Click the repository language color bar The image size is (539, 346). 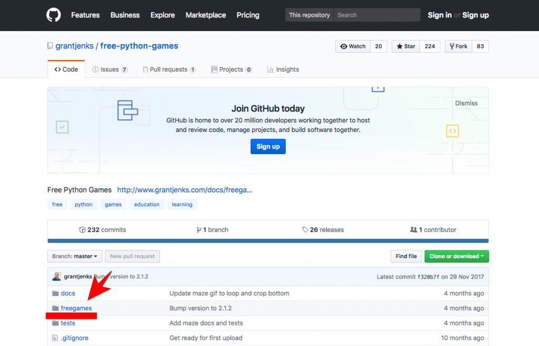pyautogui.click(x=268, y=241)
